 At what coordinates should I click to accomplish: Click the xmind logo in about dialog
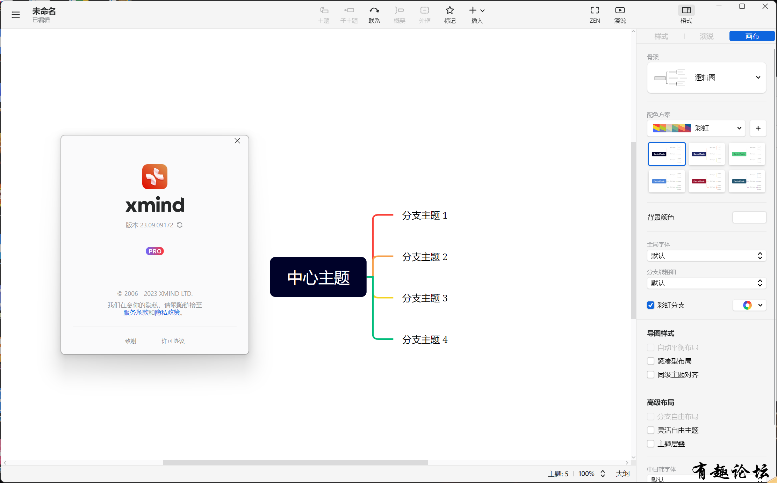point(155,177)
